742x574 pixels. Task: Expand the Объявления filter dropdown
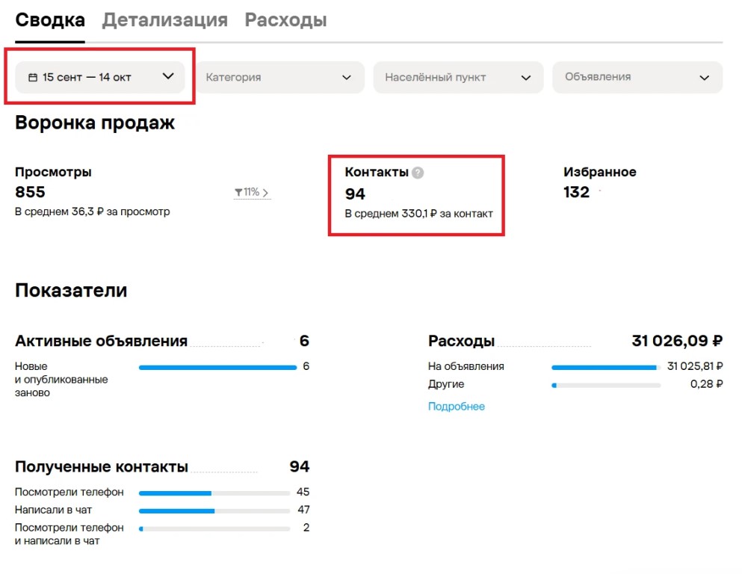coord(637,77)
